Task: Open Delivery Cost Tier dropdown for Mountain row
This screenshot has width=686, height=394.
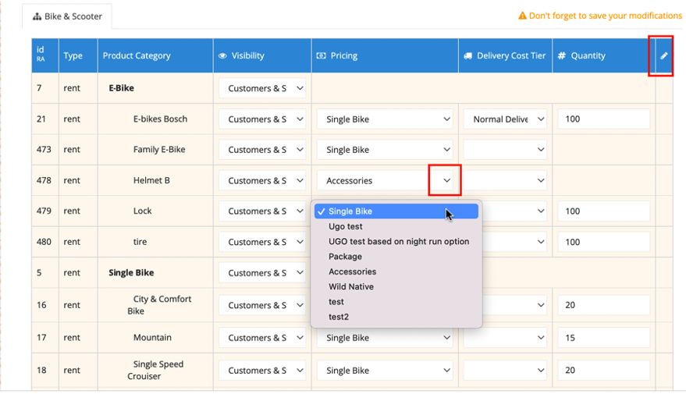Action: 505,338
